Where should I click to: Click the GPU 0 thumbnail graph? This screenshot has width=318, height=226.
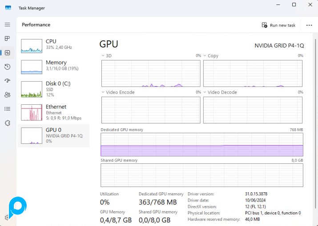tap(31, 135)
